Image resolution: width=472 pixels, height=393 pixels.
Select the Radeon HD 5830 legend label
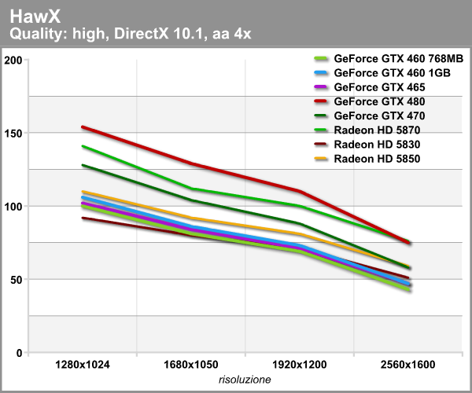coord(377,145)
